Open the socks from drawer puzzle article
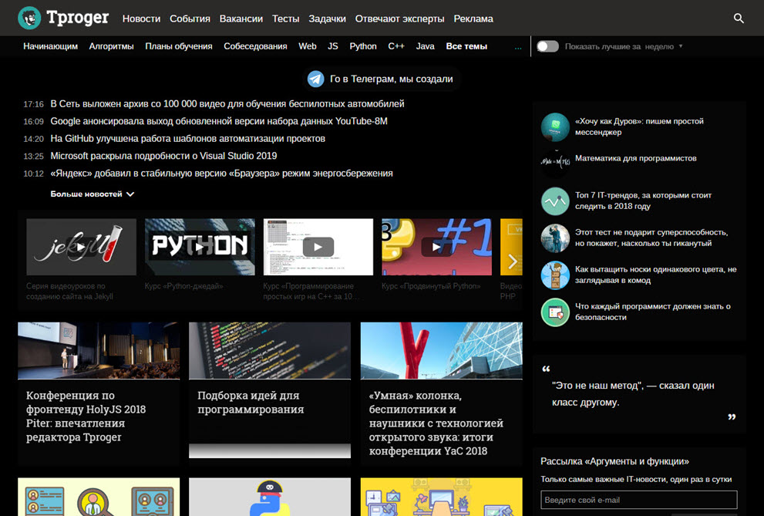Viewport: 764px width, 516px height. click(x=656, y=275)
